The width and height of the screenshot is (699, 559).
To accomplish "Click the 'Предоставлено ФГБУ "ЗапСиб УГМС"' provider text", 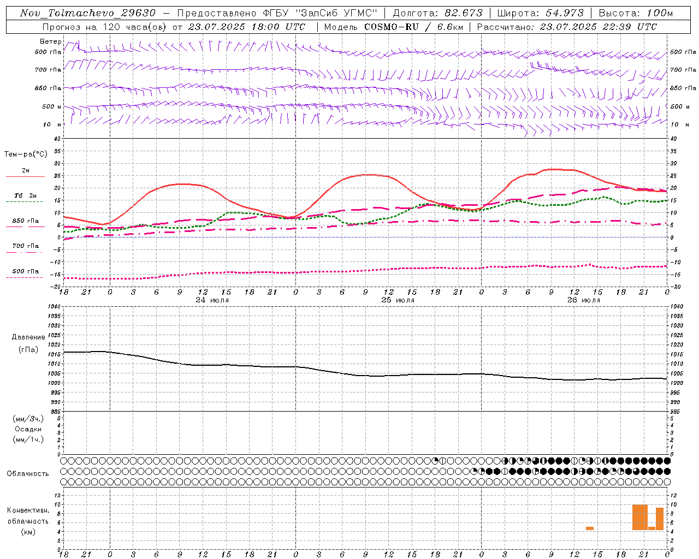I will 277,13.
